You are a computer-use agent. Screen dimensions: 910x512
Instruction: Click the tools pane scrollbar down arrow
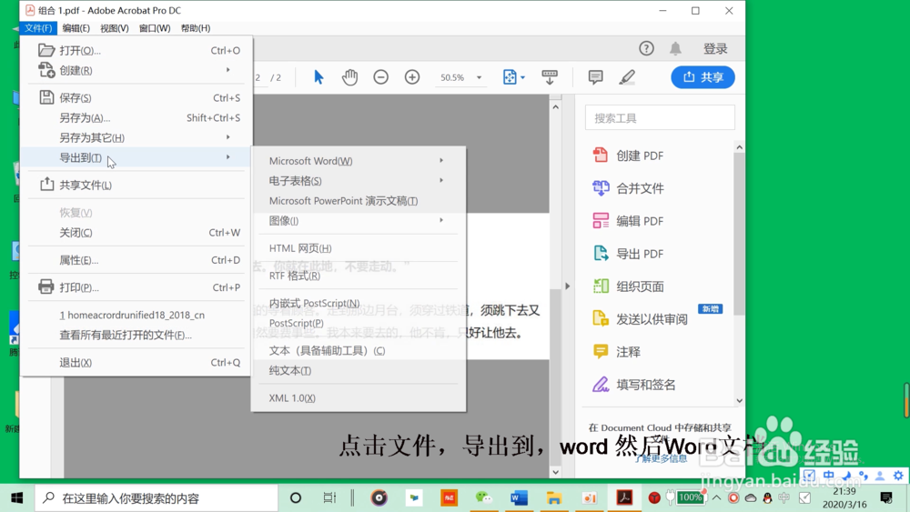(739, 400)
